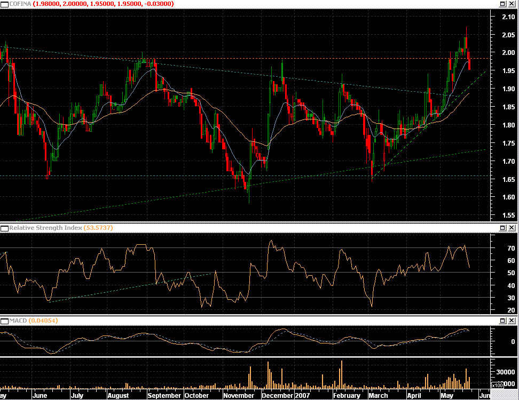This screenshot has height=400, width=519.
Task: Click the RSI axis label 30
Action: click(x=511, y=298)
